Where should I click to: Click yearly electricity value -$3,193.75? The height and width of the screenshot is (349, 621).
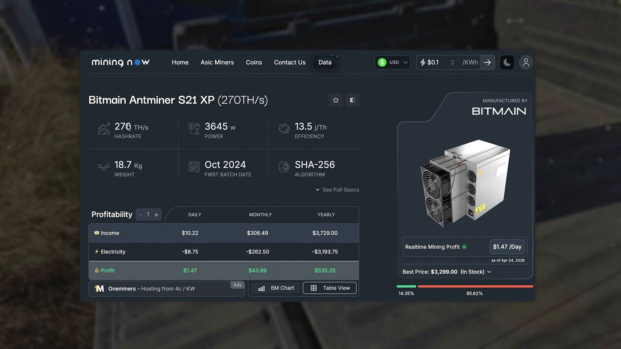[325, 252]
